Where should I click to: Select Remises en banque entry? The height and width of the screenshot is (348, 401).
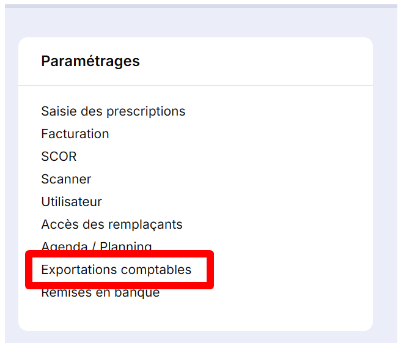click(100, 294)
